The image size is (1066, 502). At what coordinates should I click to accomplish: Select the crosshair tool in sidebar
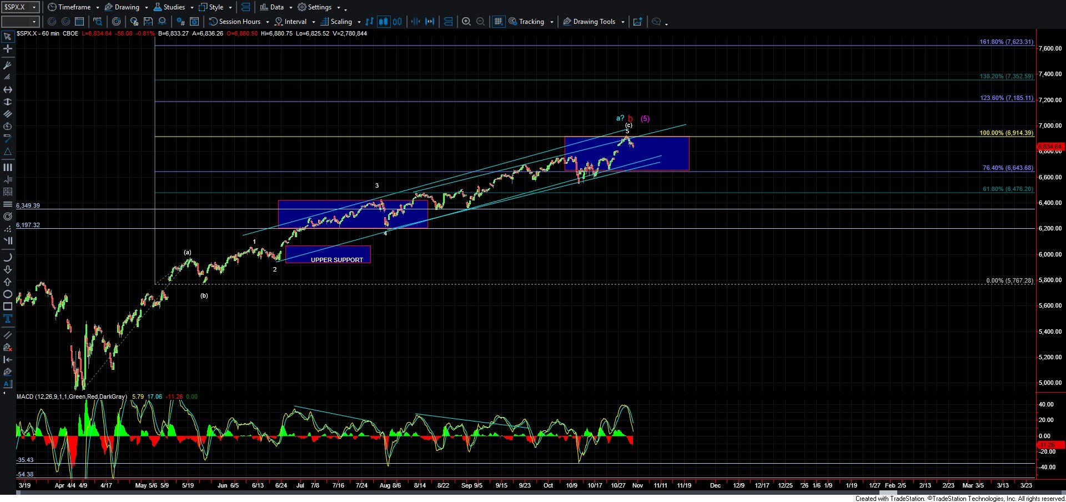pyautogui.click(x=8, y=49)
